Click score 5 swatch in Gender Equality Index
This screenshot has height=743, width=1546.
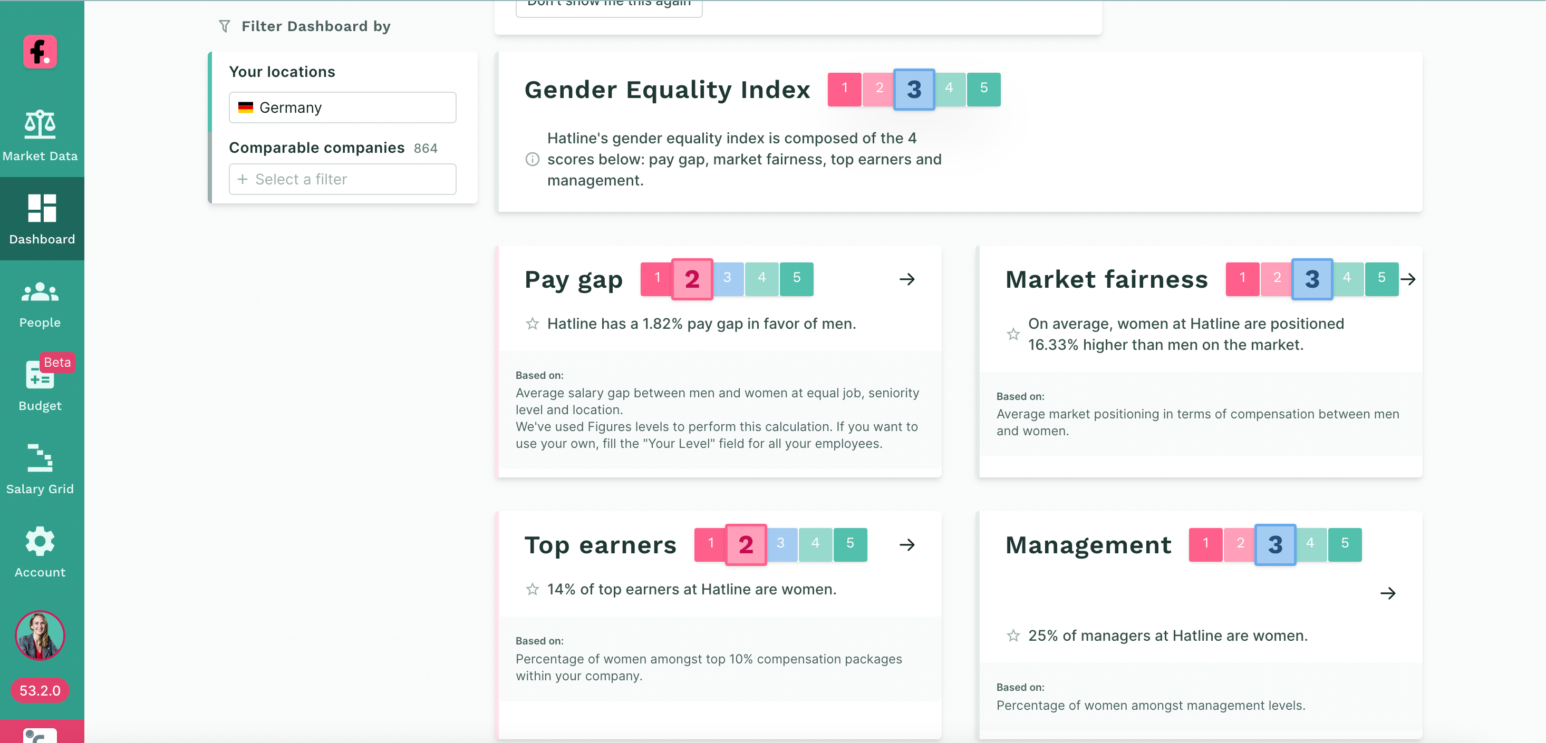[984, 89]
